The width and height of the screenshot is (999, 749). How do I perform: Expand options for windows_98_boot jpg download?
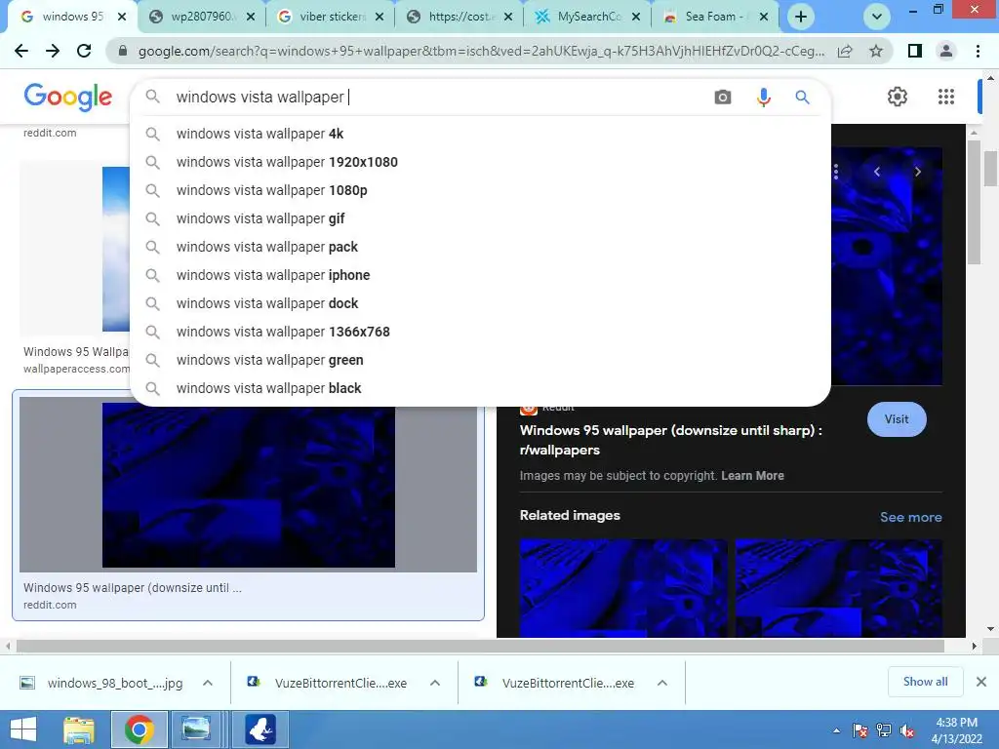[x=208, y=683]
